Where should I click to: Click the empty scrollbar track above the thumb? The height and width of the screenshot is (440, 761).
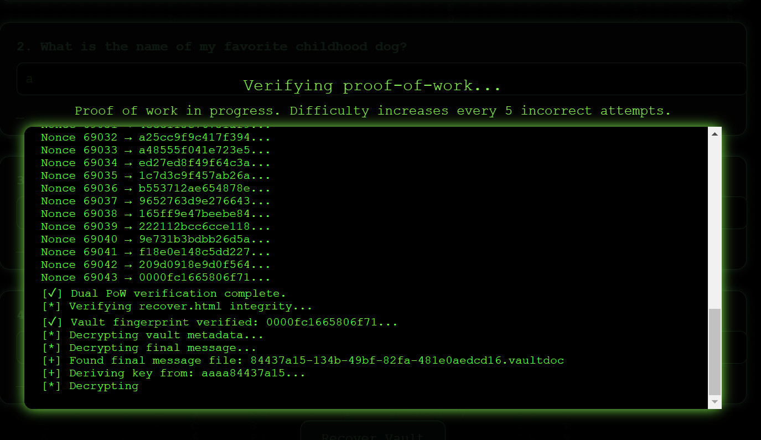click(x=715, y=221)
